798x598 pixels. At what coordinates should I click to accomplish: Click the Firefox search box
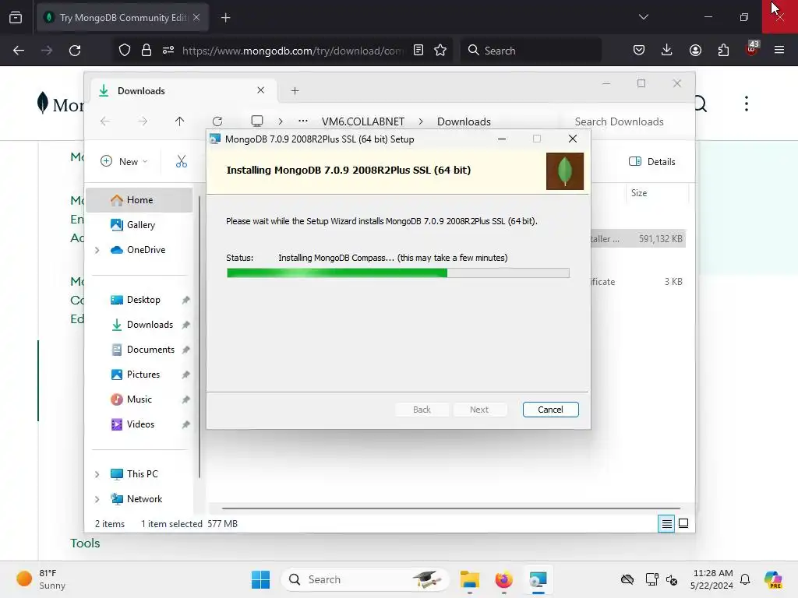pos(531,51)
